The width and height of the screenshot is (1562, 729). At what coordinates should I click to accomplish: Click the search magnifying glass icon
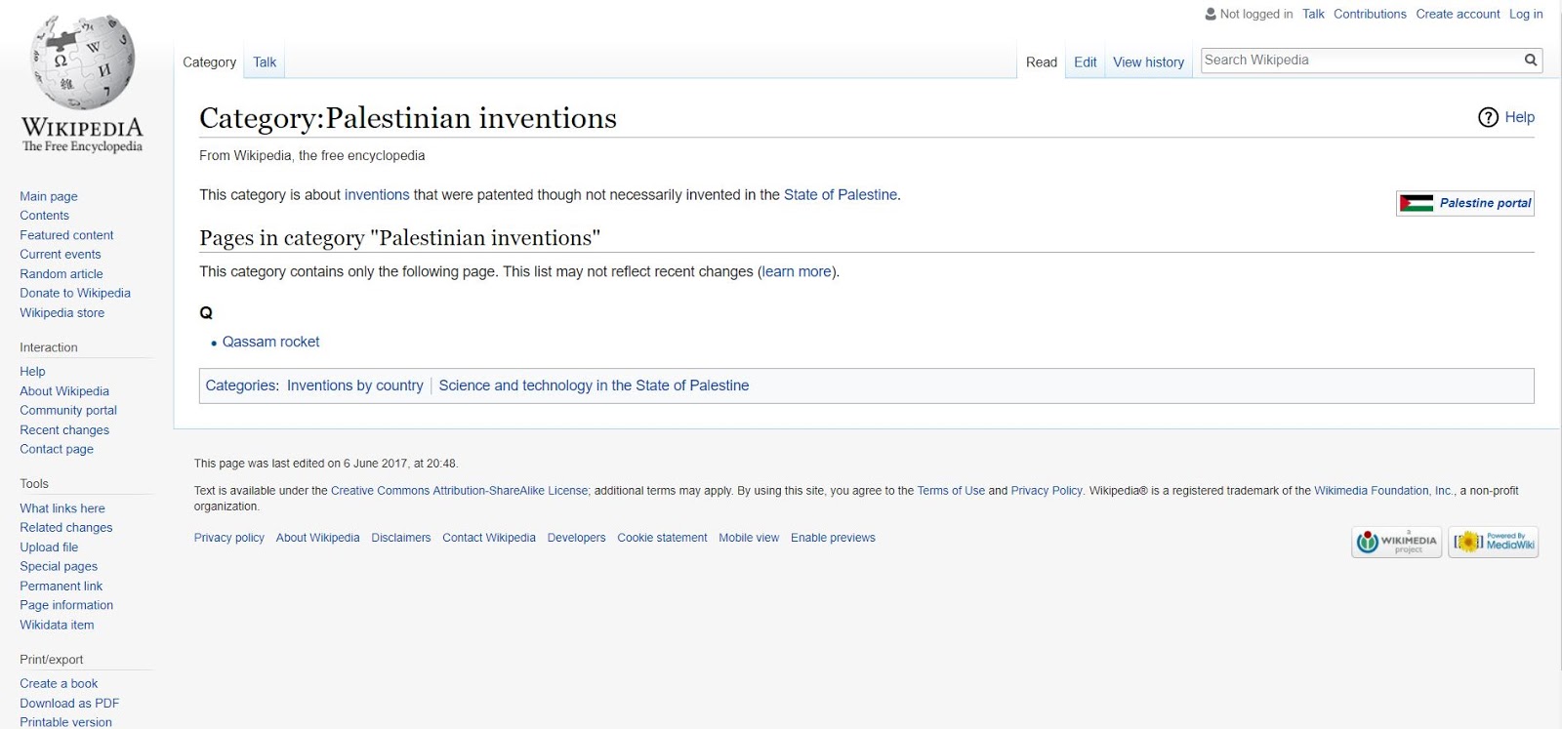click(1531, 61)
